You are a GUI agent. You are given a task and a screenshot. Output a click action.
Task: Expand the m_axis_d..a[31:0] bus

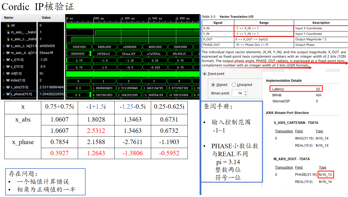[3, 53]
